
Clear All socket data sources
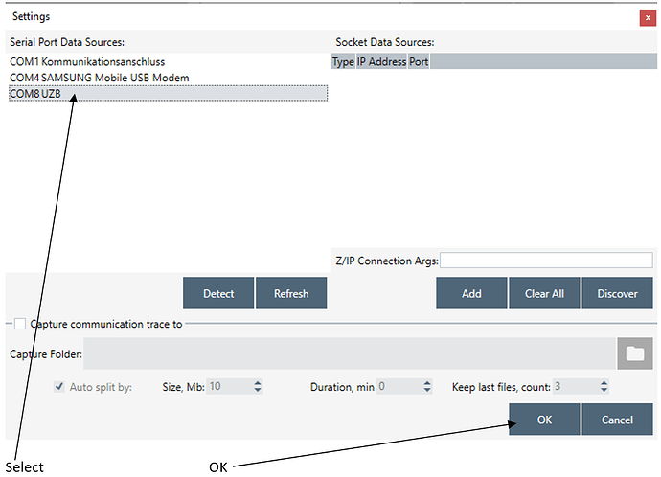pyautogui.click(x=544, y=293)
